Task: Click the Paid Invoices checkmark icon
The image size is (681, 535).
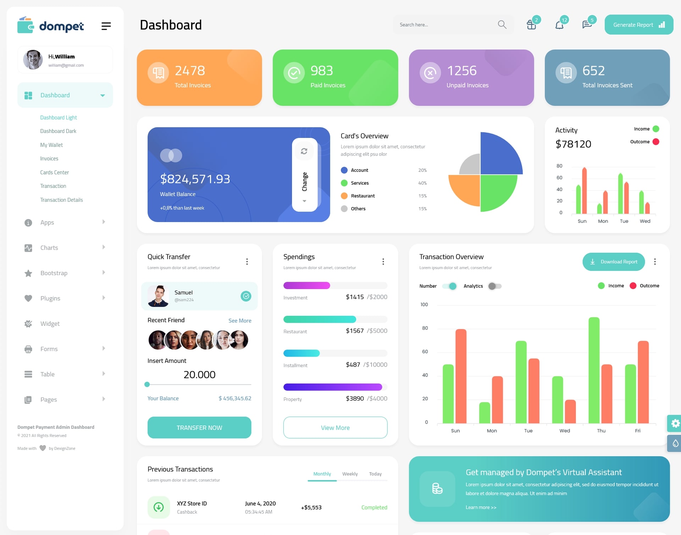Action: pyautogui.click(x=294, y=73)
